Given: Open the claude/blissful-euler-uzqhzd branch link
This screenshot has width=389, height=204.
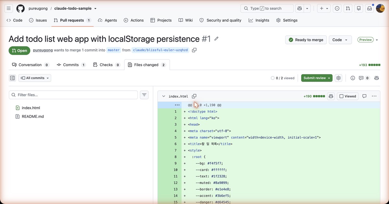Looking at the screenshot, I should tap(161, 50).
